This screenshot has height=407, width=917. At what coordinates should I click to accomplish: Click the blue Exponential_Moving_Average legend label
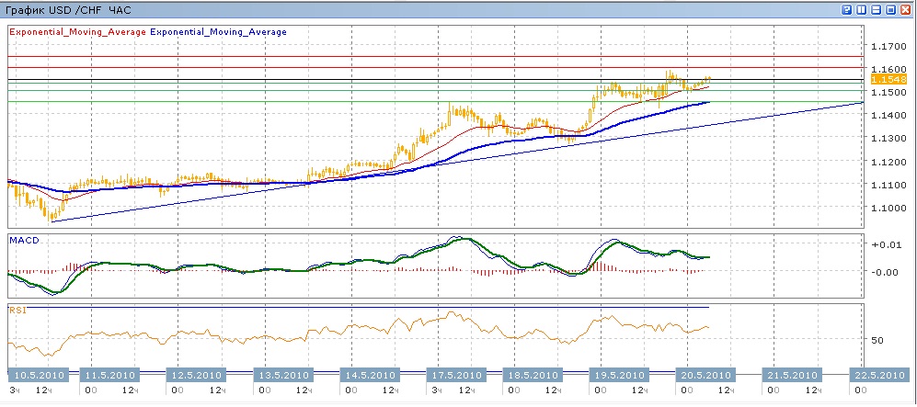218,31
